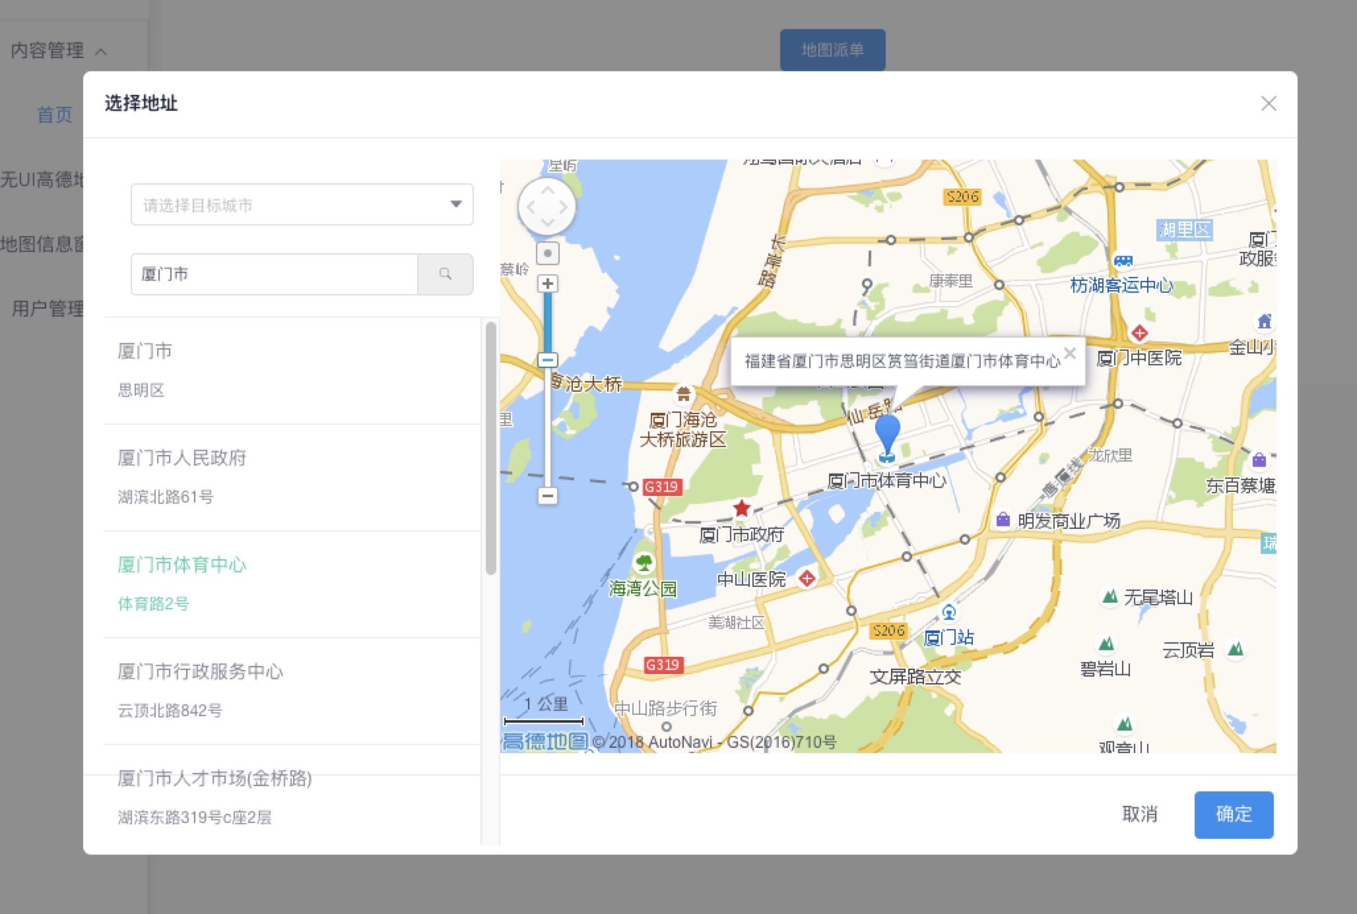
Task: Click the zoom level slider handle
Action: (x=547, y=360)
